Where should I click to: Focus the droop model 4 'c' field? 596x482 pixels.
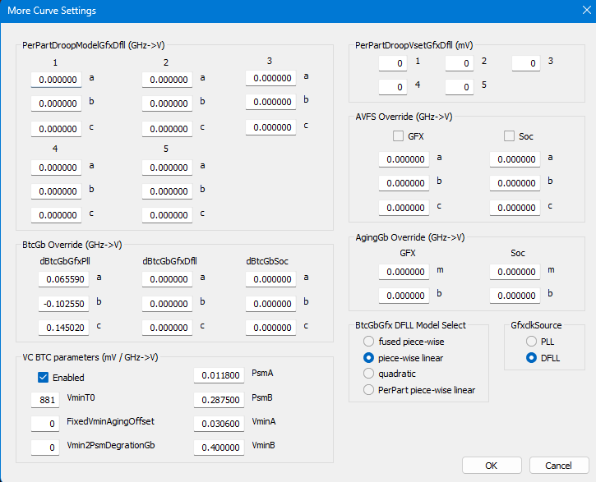click(56, 215)
